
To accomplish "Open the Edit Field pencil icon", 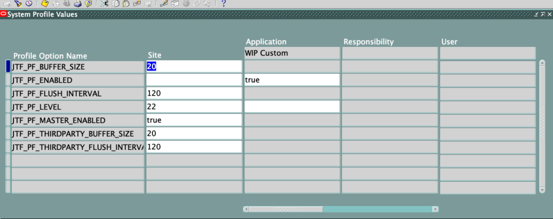I will click(x=164, y=3).
